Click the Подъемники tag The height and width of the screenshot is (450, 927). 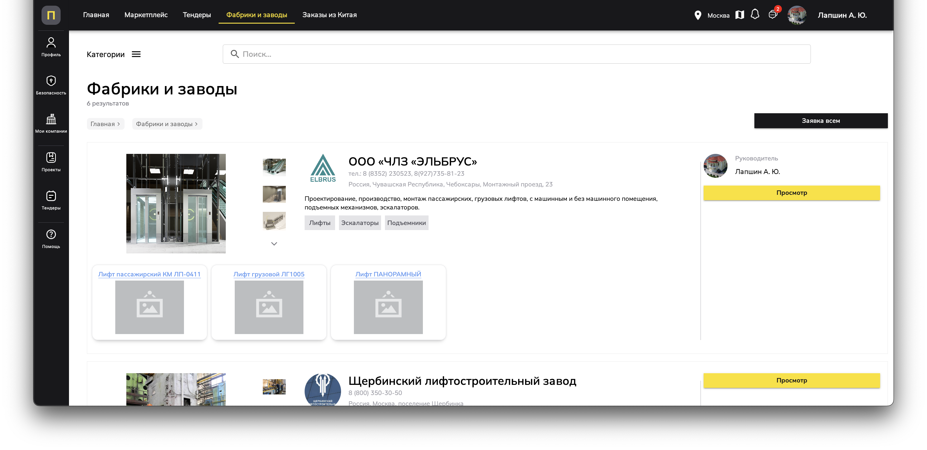coord(407,223)
